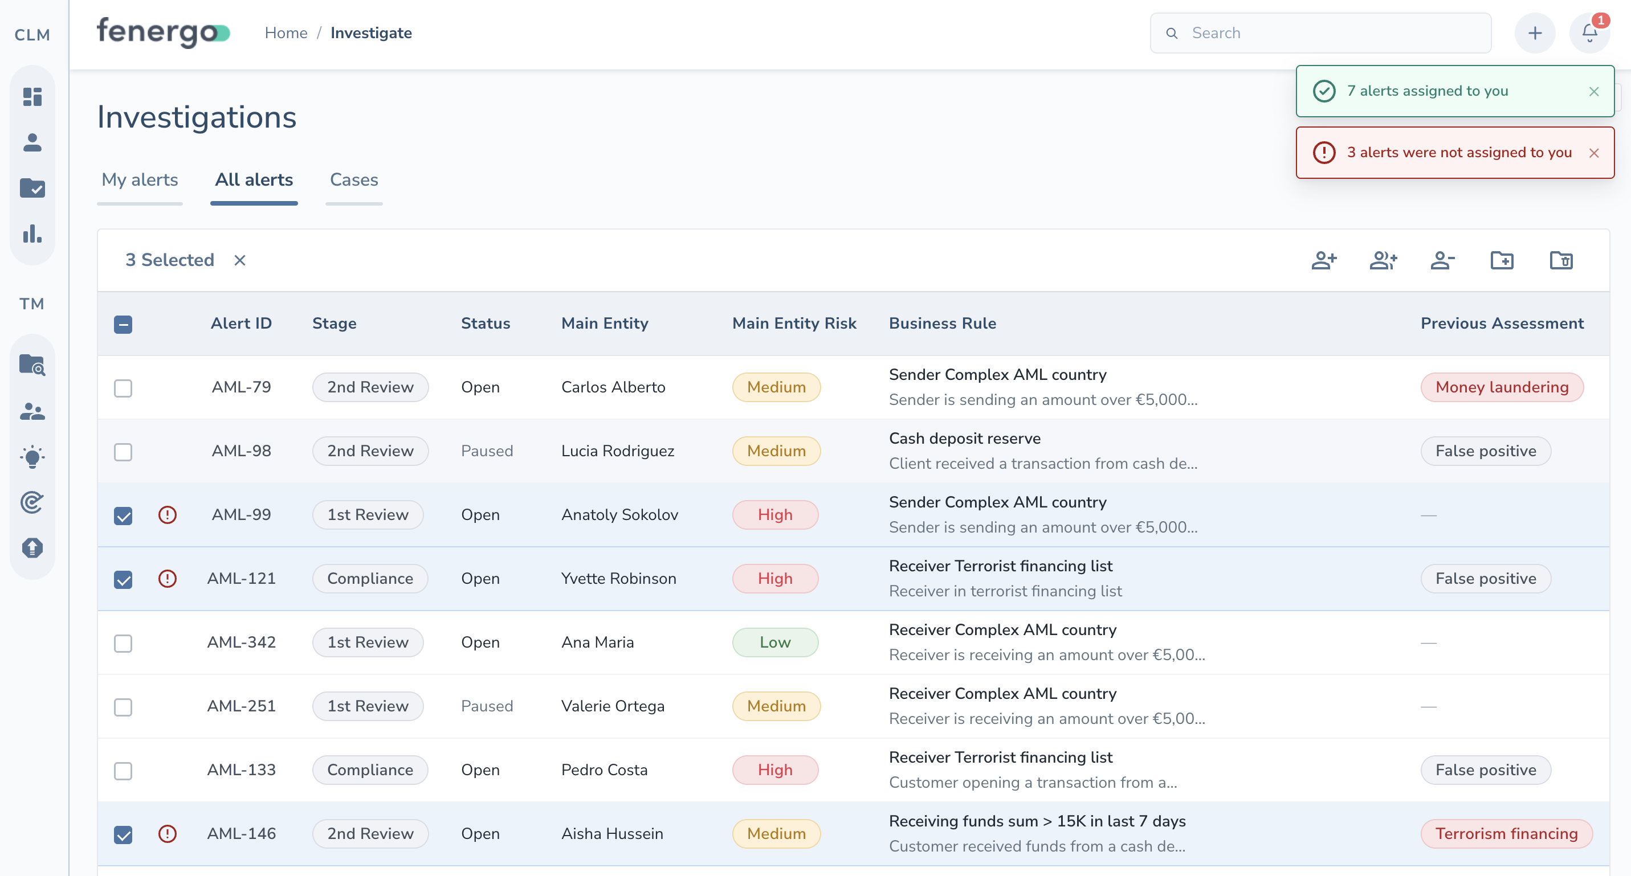The width and height of the screenshot is (1631, 876).
Task: Click the unassign person minus icon
Action: coord(1442,260)
